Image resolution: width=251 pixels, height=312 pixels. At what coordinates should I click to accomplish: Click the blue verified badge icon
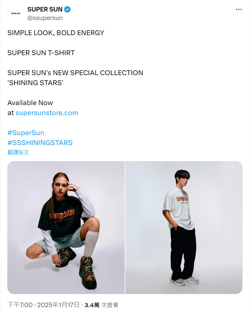tap(67, 9)
